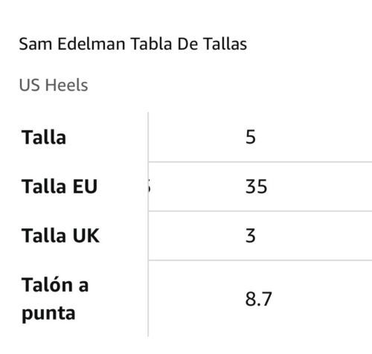Click the divider line below the size 5 row
372x354 pixels.
click(260, 162)
